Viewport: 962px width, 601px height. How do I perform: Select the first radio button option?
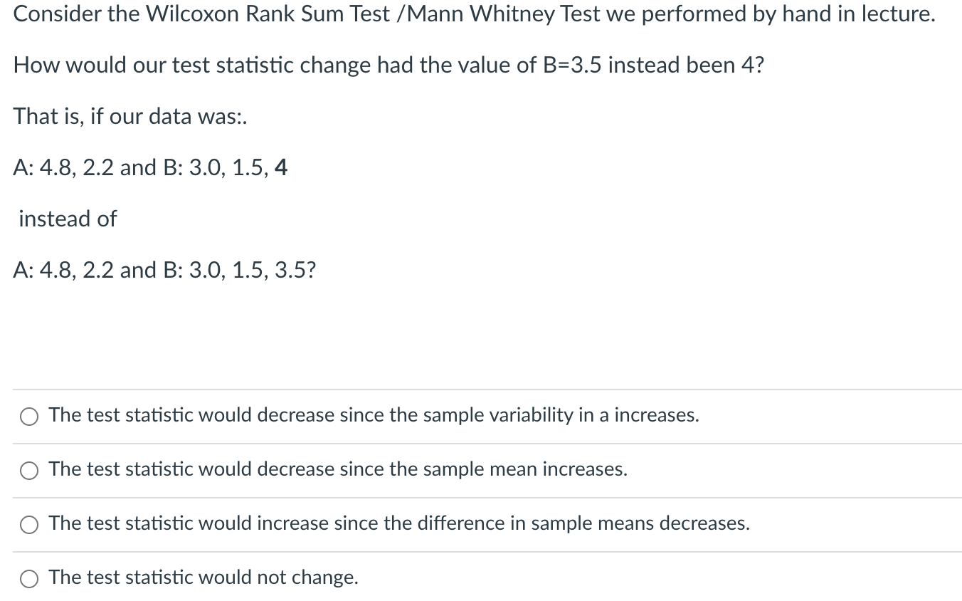click(28, 417)
